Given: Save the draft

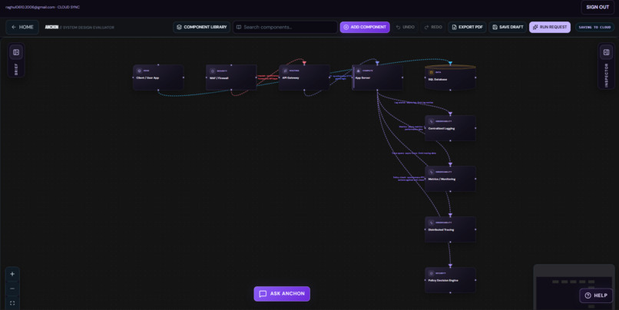Looking at the screenshot, I should point(508,27).
